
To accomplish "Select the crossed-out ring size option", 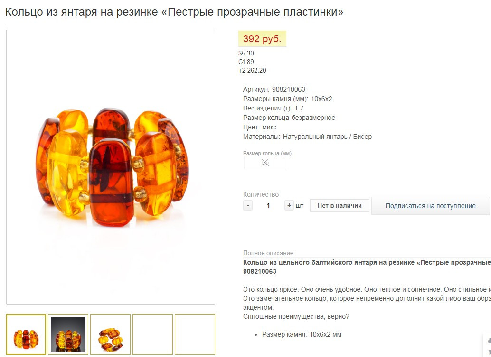I will point(265,163).
